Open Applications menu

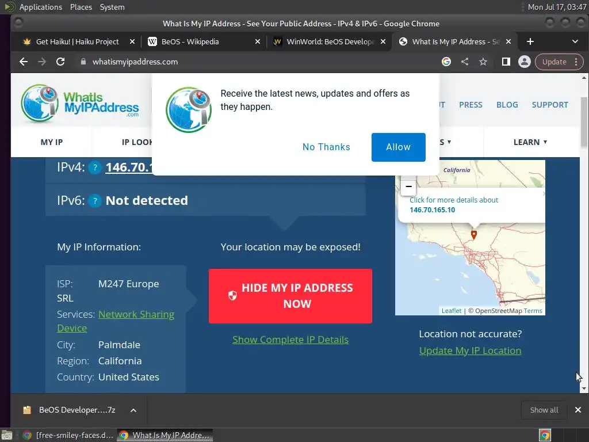coord(41,7)
